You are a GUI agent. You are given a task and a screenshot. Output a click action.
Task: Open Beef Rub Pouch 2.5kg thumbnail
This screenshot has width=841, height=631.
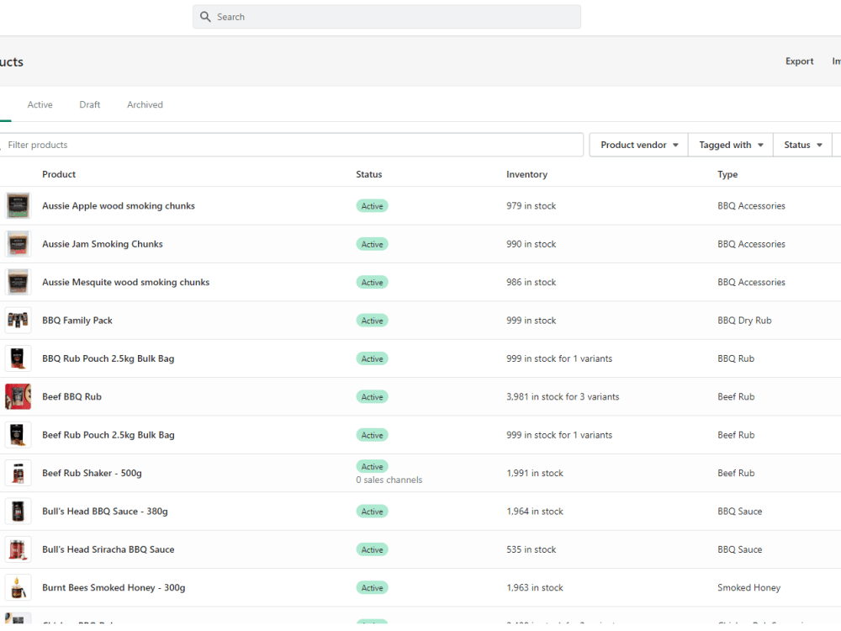(x=19, y=435)
